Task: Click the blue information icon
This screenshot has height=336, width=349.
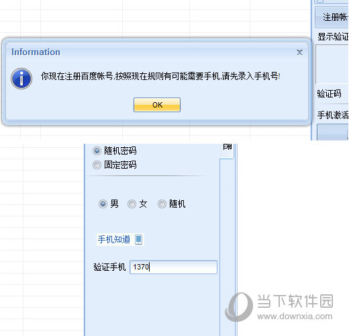Action: [x=21, y=79]
